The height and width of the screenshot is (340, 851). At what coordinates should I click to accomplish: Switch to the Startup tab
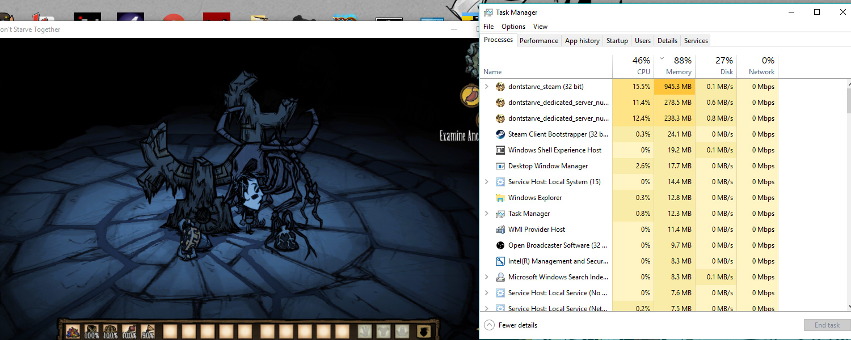click(x=617, y=41)
